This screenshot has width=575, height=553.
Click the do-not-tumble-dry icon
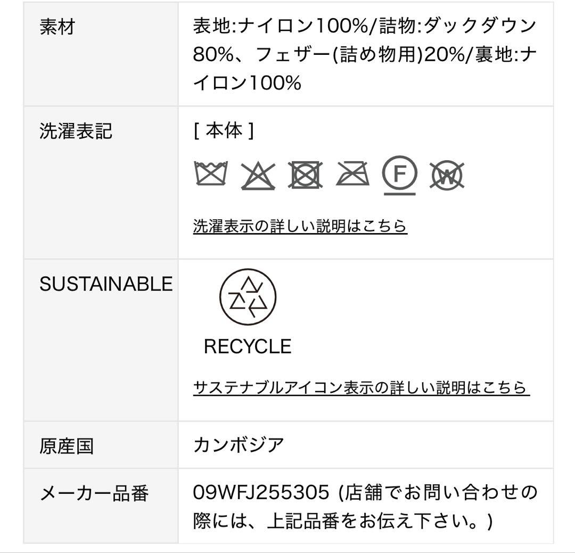tap(305, 175)
